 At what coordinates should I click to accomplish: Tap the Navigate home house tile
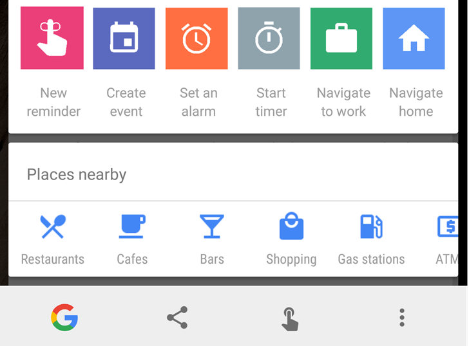coord(414,39)
